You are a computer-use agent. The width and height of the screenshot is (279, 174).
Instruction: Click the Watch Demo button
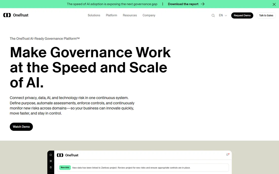click(x=21, y=127)
